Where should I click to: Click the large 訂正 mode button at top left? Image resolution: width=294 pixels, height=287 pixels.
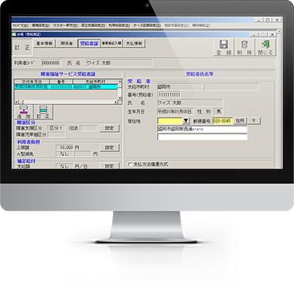click(x=22, y=47)
